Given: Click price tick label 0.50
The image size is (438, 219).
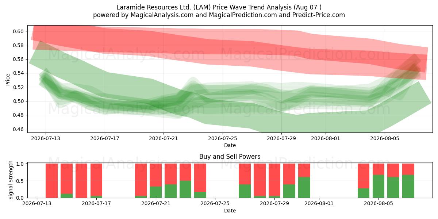Looking at the screenshot, I should [19, 101].
